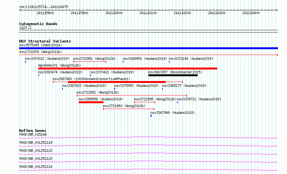Image resolution: width=287 pixels, height=174 pixels.
Task: Open nsv3369451 (Audano2019) label
Action: 145,59
